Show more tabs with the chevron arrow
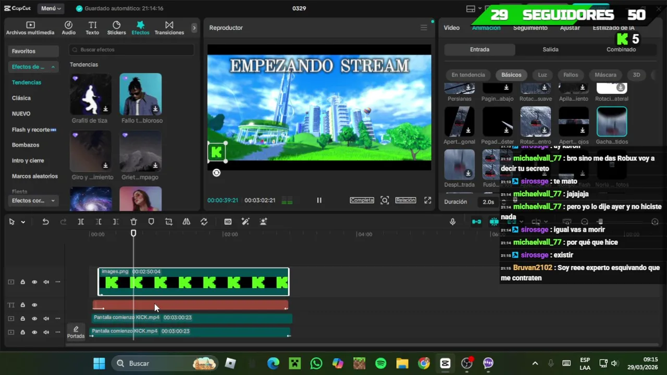This screenshot has width=667, height=375. pyautogui.click(x=194, y=28)
